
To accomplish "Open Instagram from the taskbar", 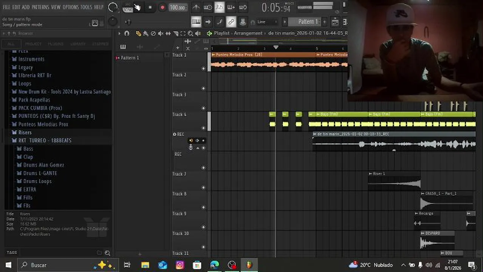I will coord(180,265).
